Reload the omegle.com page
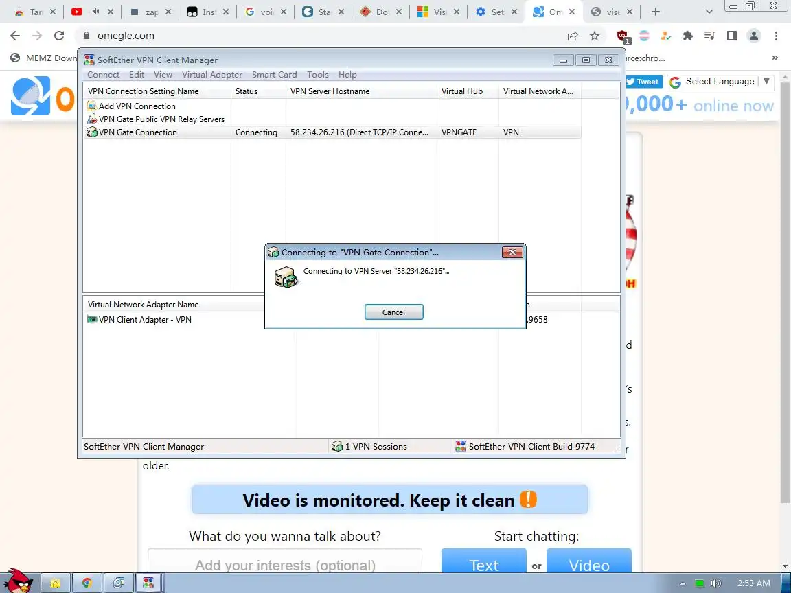 click(x=59, y=35)
